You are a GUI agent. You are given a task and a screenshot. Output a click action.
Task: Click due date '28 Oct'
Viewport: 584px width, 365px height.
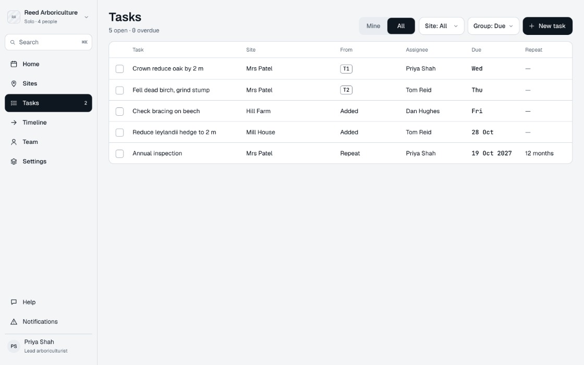click(482, 132)
